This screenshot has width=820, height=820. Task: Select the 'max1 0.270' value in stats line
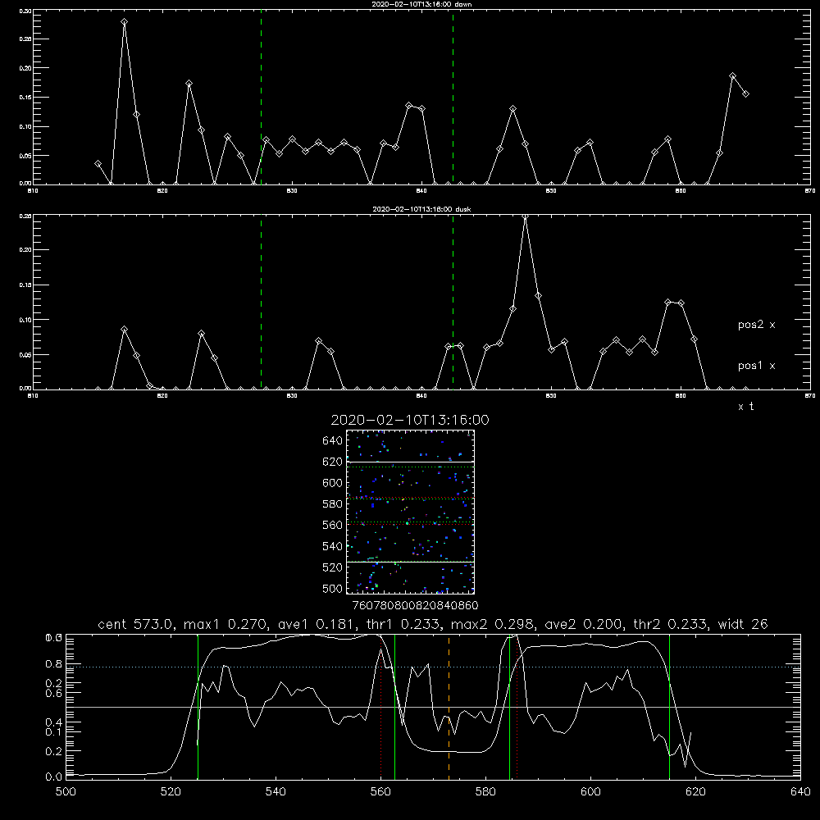pyautogui.click(x=226, y=624)
